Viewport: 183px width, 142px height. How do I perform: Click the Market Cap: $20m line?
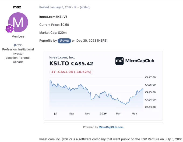pos(53,32)
